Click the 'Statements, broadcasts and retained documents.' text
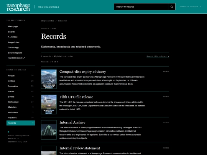The width and height of the screenshot is (207, 155). (71, 47)
